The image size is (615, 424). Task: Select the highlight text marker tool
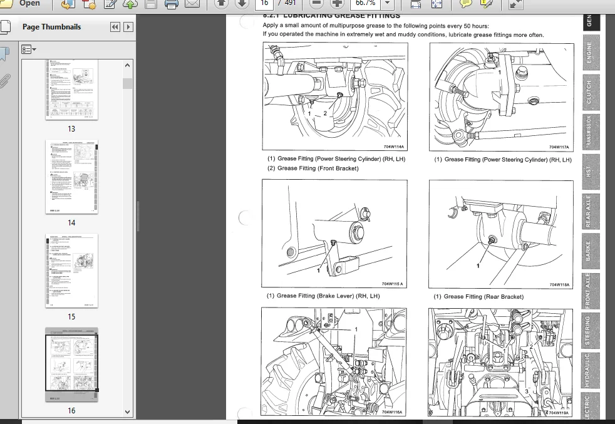click(x=486, y=4)
